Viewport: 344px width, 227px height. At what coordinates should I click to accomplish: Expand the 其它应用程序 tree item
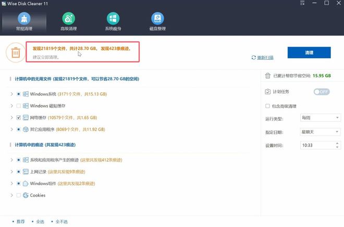[x=11, y=129]
